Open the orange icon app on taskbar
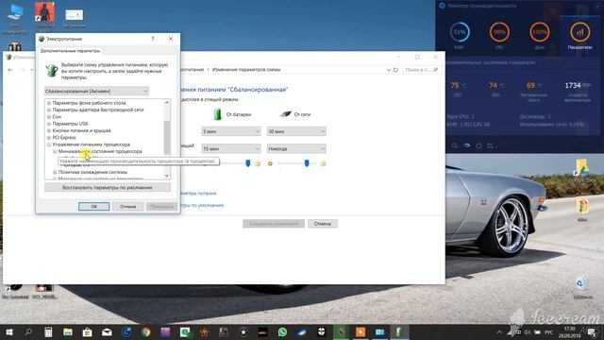 (x=361, y=331)
